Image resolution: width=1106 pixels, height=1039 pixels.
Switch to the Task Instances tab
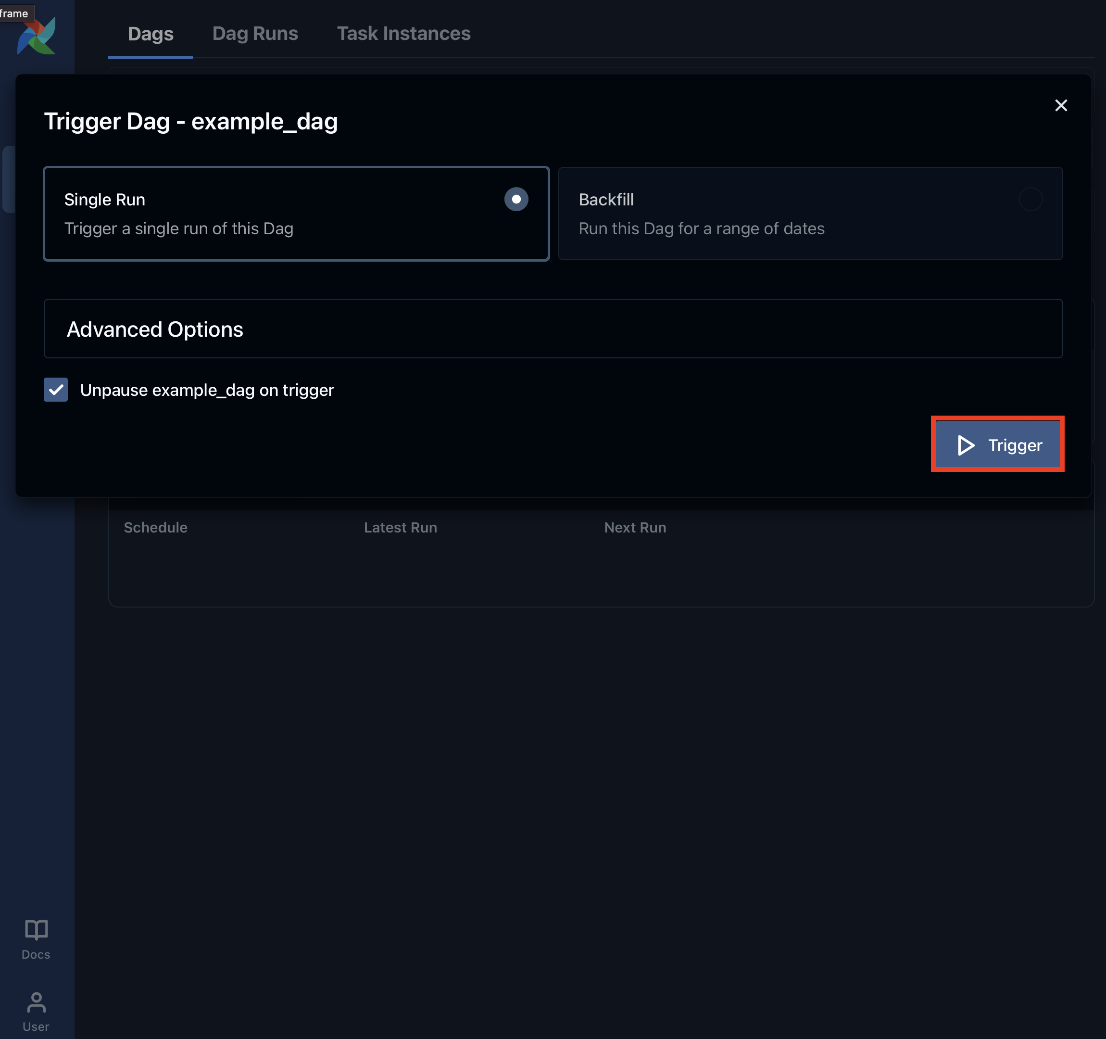coord(404,33)
